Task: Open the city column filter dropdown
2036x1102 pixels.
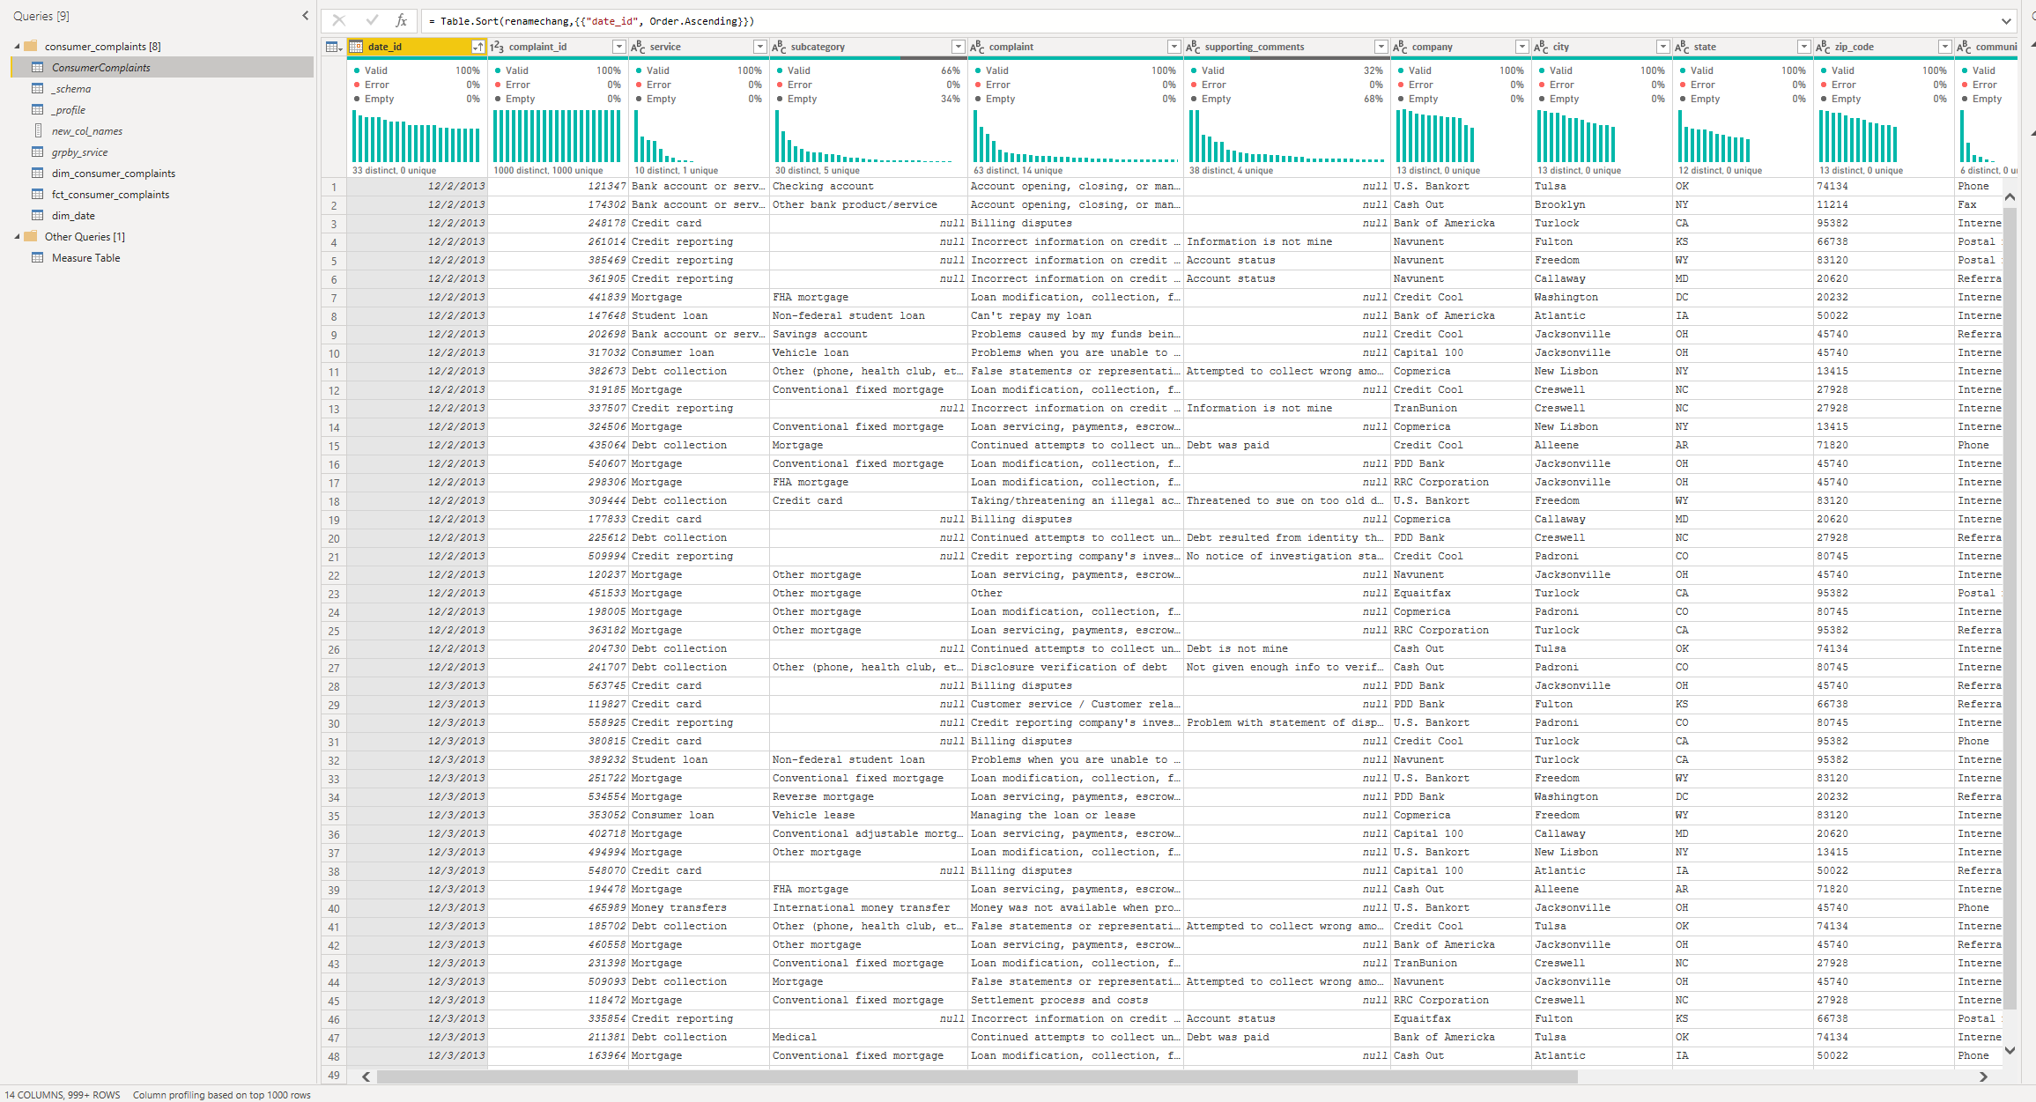Action: click(x=1662, y=47)
